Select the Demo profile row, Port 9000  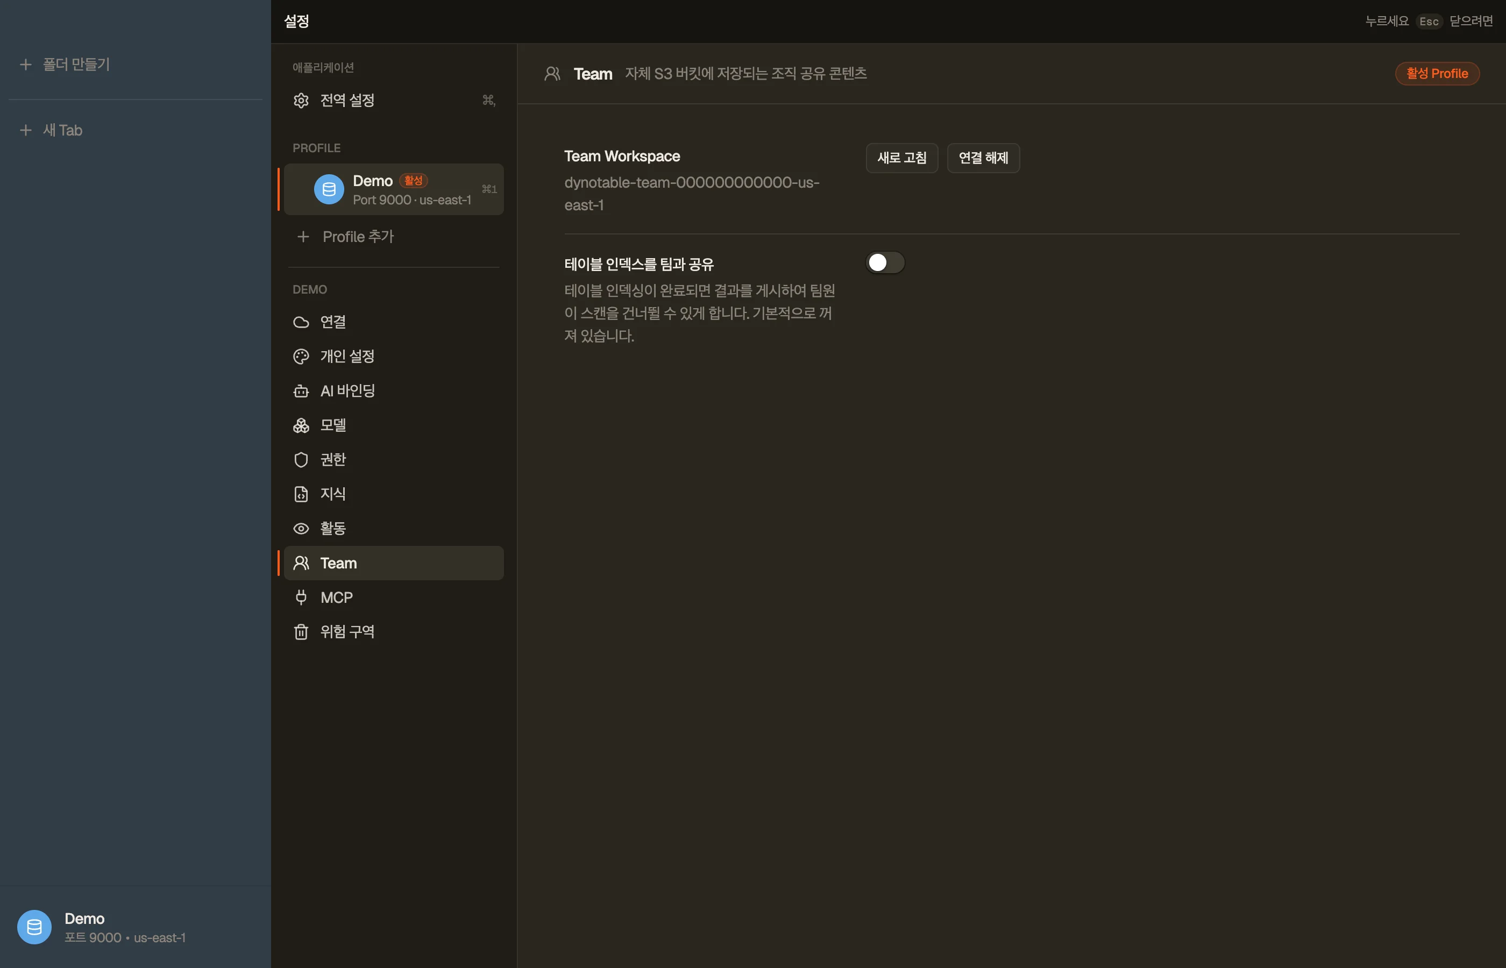(394, 189)
